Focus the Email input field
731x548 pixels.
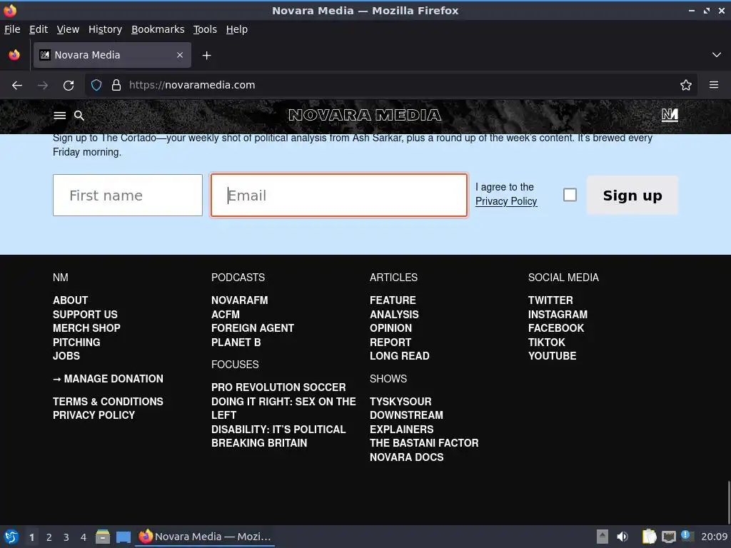coord(339,196)
